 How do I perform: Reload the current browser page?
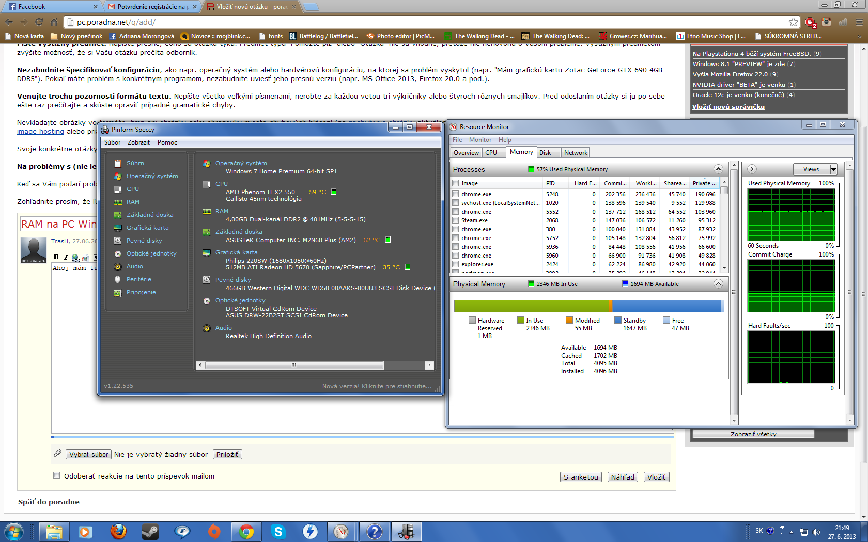pos(39,22)
